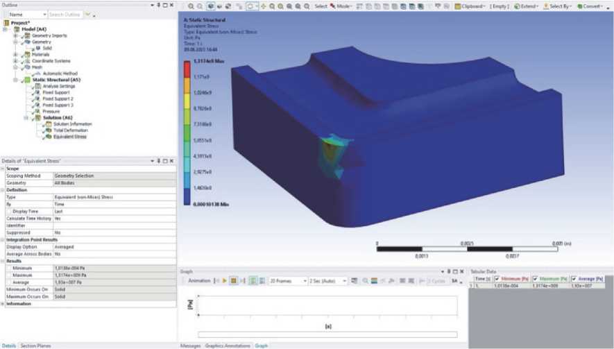
Task: Click the Averaged display option value
Action: click(x=114, y=247)
